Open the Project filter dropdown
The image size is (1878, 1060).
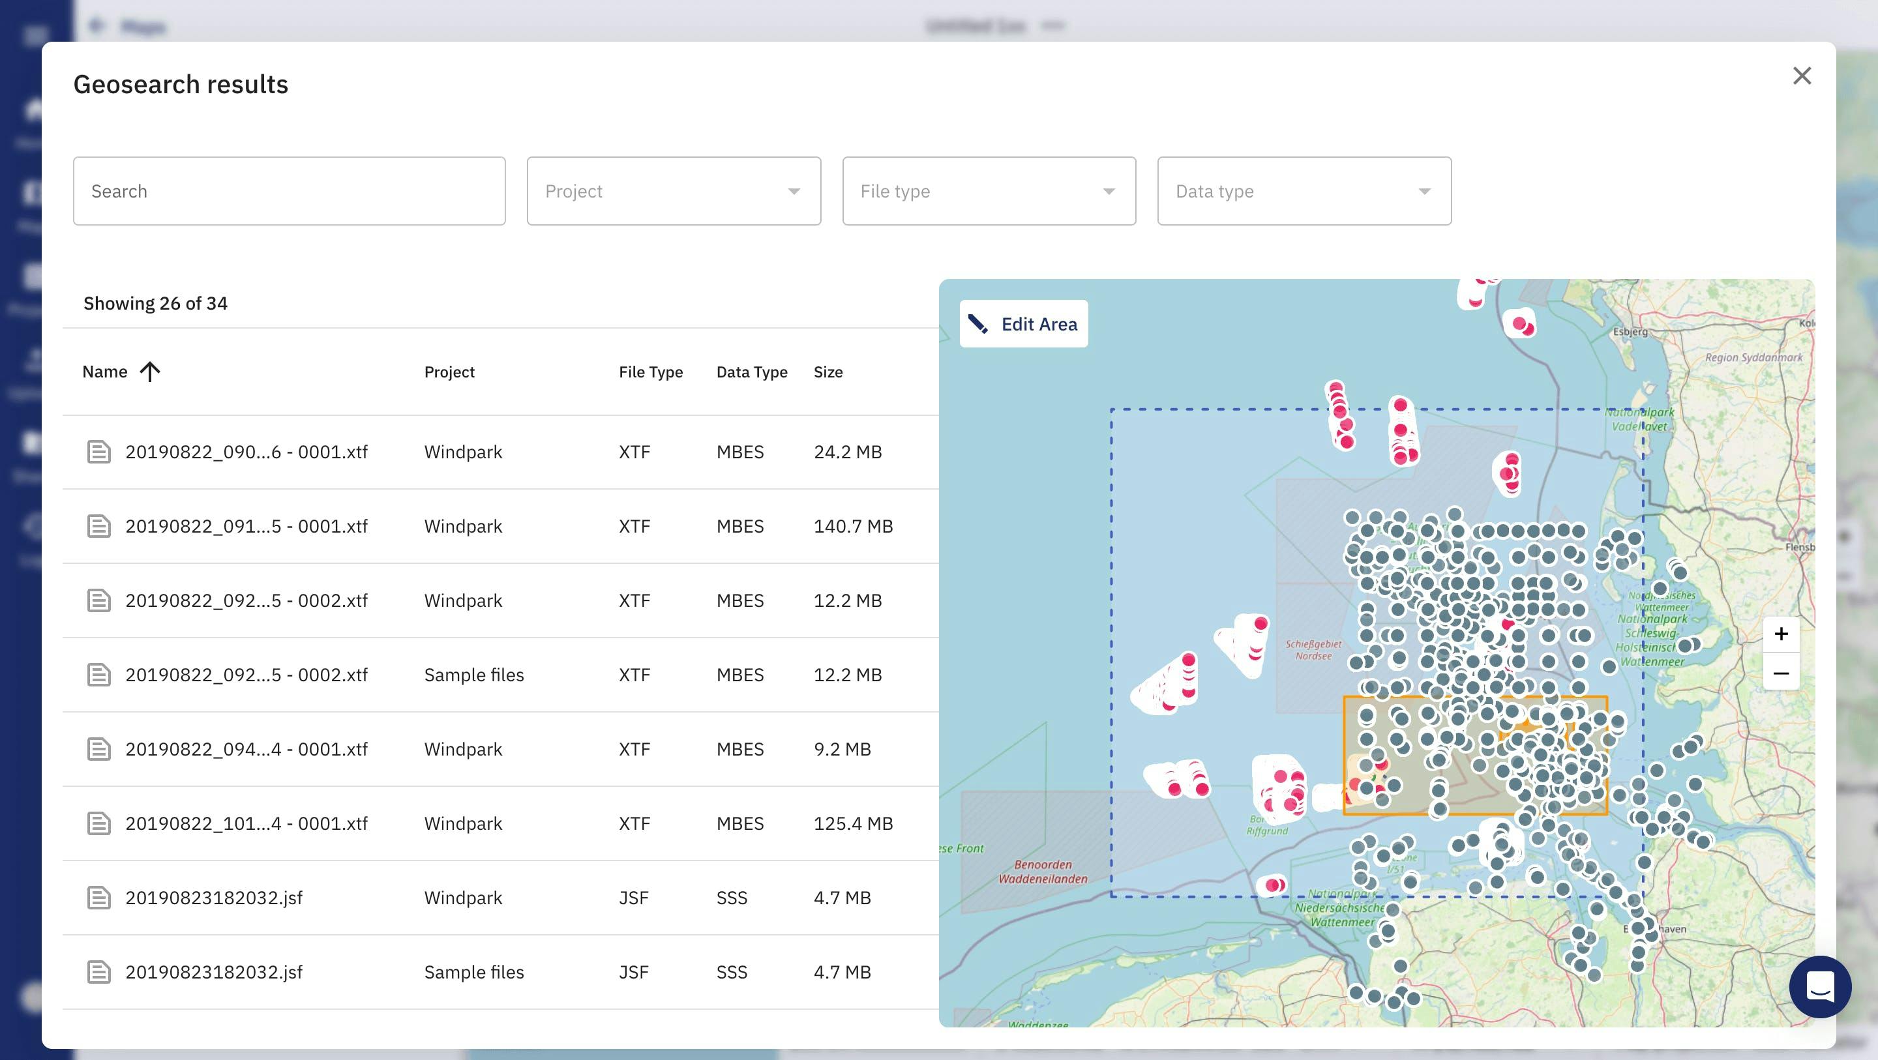pyautogui.click(x=674, y=191)
